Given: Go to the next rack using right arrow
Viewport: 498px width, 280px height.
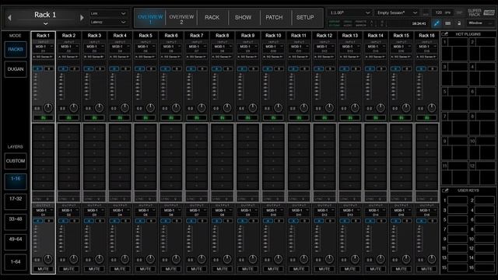Looking at the screenshot, I should (82, 18).
